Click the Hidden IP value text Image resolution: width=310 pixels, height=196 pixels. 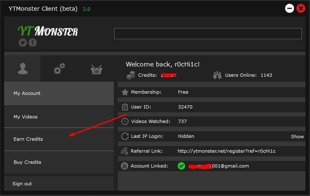[186, 136]
